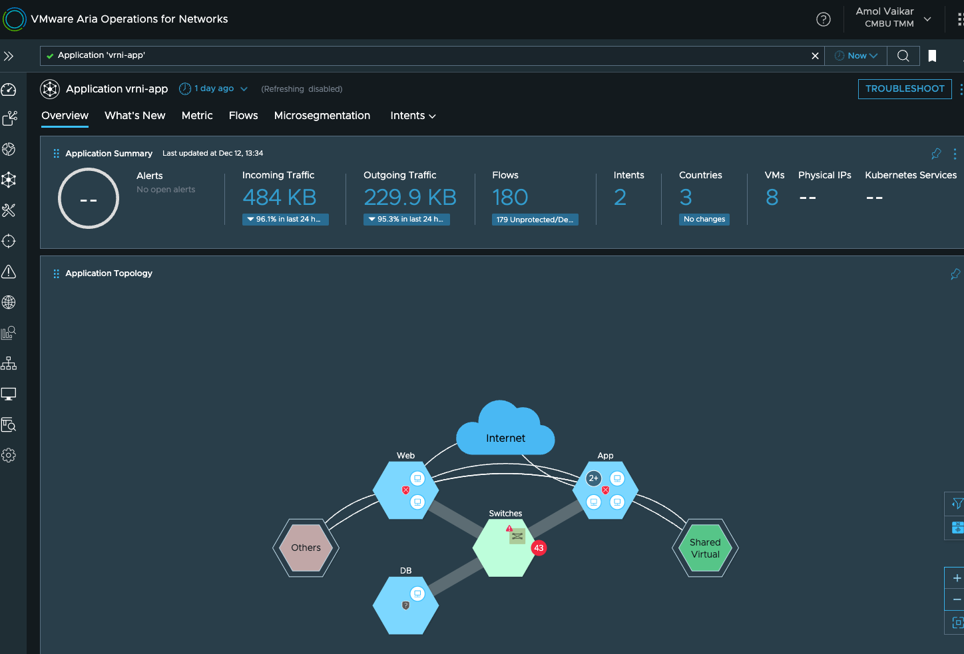
Task: Open the troubleshoot tools sidebar icon
Action: [9, 210]
